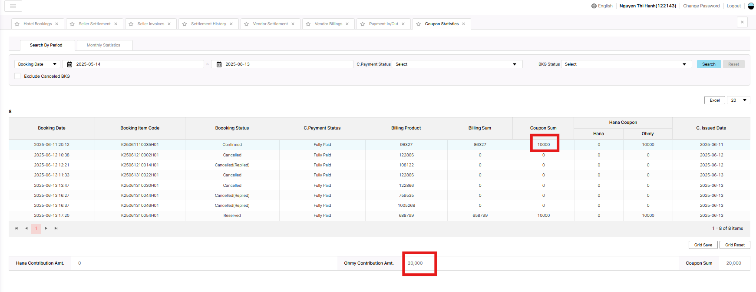Viewport: 756px width, 292px height.
Task: Sort by the Billing Sum column header
Action: click(x=479, y=128)
